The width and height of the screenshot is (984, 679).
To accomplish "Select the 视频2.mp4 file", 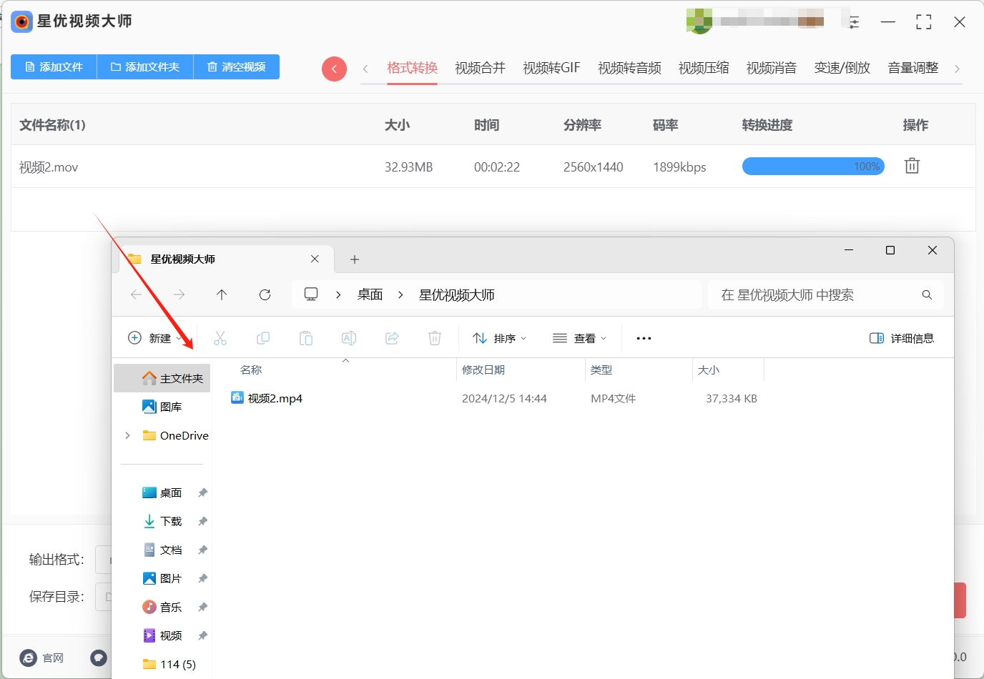I will click(267, 398).
